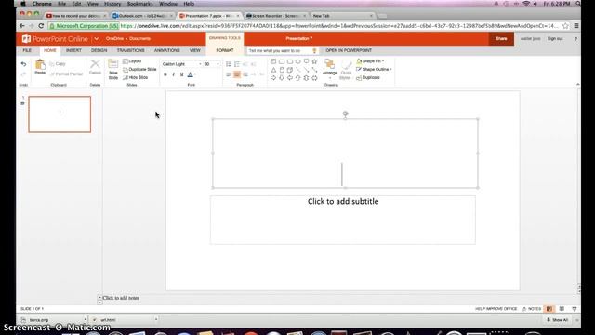595x335 pixels.
Task: Open the Arrange dropdown
Action: pos(330,69)
